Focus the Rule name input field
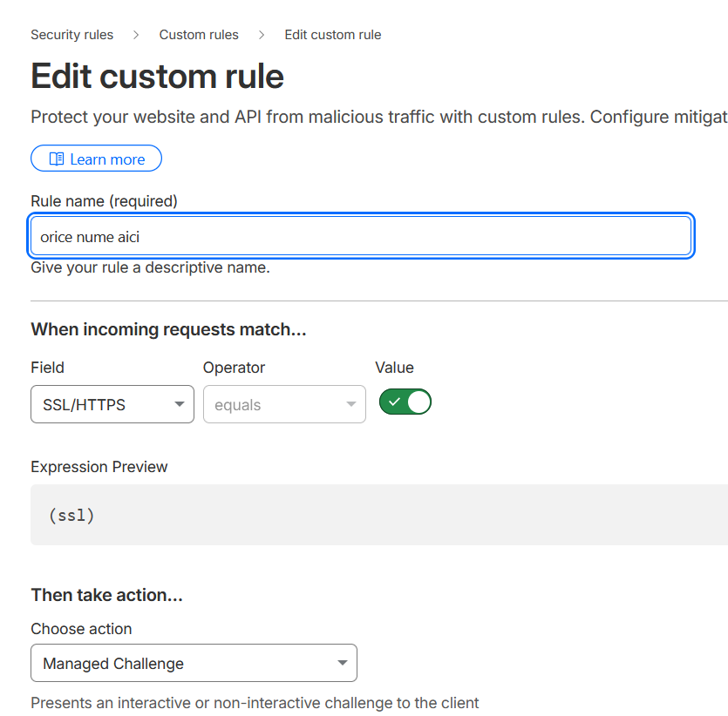Screen dimensions: 728x716 coord(361,236)
